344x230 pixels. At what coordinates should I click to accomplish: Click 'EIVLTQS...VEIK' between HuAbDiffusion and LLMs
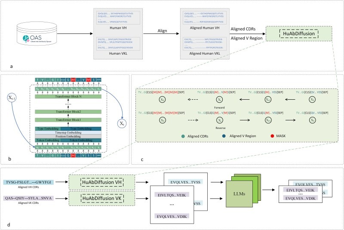pyautogui.click(x=172, y=195)
